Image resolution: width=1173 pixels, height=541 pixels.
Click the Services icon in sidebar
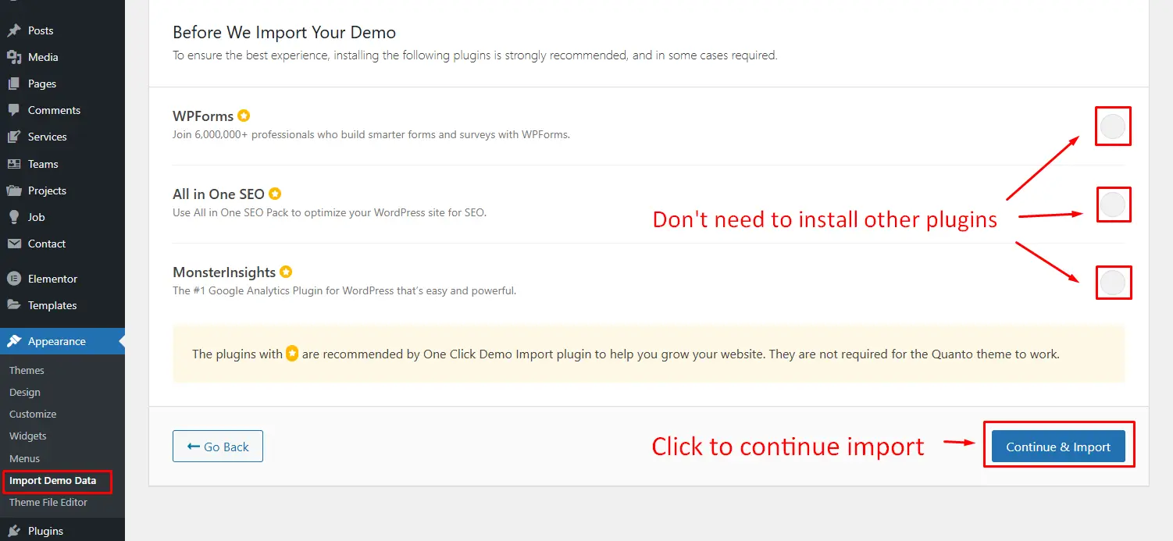[x=14, y=137]
